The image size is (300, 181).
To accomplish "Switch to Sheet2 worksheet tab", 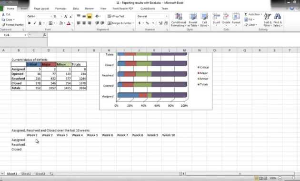I will [26, 174].
